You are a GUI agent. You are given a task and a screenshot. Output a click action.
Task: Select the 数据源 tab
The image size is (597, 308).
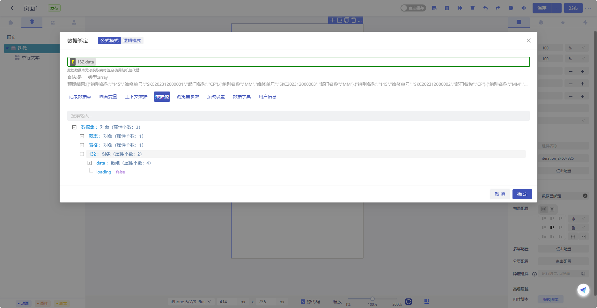pyautogui.click(x=162, y=97)
